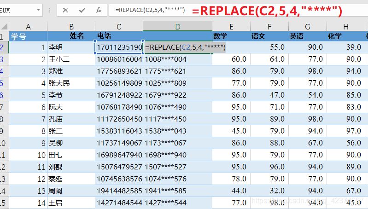Select column F header
The image size is (368, 209).
coord(269,27)
